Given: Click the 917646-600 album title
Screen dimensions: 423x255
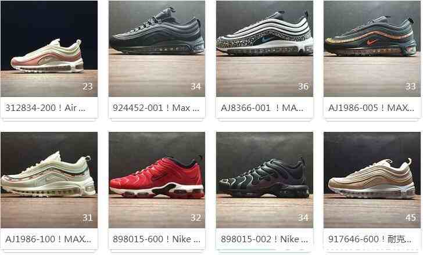Looking at the screenshot, I should [x=370, y=239].
